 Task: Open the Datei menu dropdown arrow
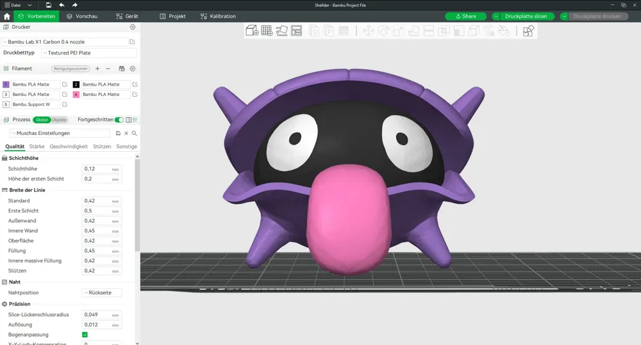tap(30, 5)
